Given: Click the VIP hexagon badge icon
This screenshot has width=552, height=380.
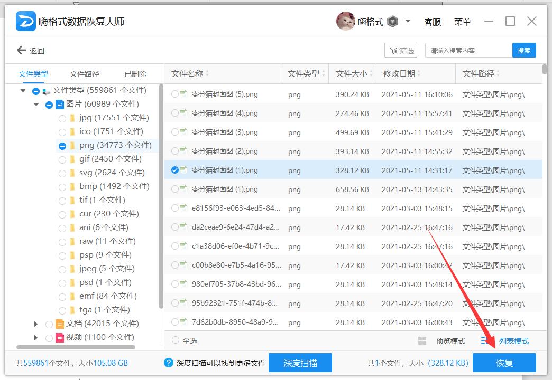Looking at the screenshot, I should click(392, 22).
